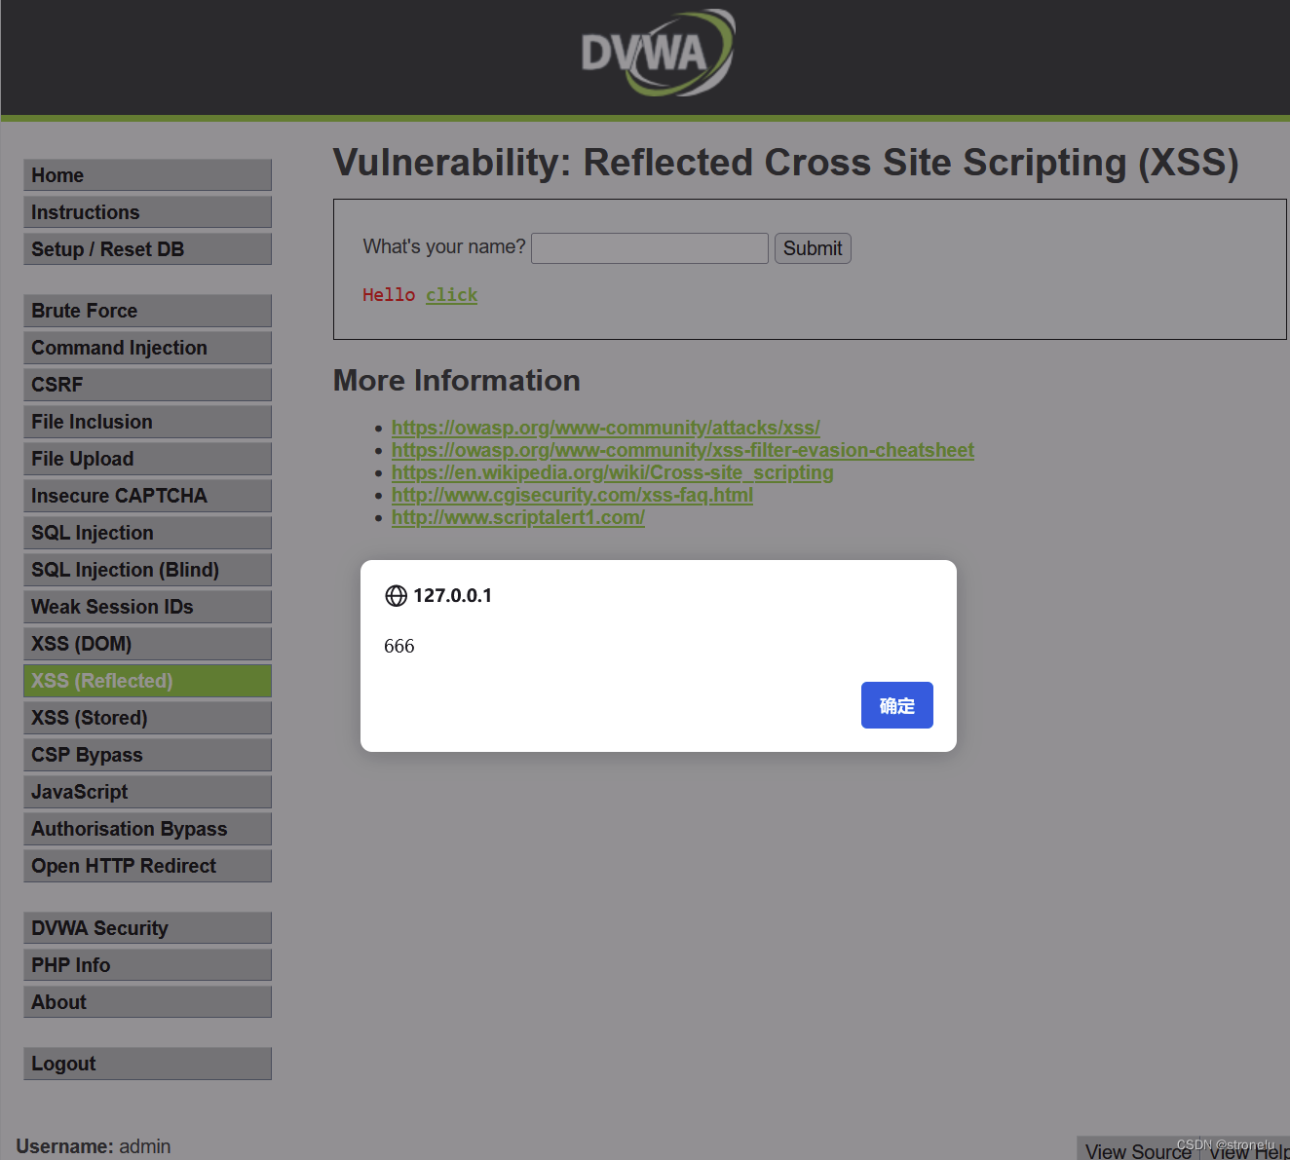Image resolution: width=1290 pixels, height=1160 pixels.
Task: Confirm the alert with 确定 button
Action: [896, 705]
